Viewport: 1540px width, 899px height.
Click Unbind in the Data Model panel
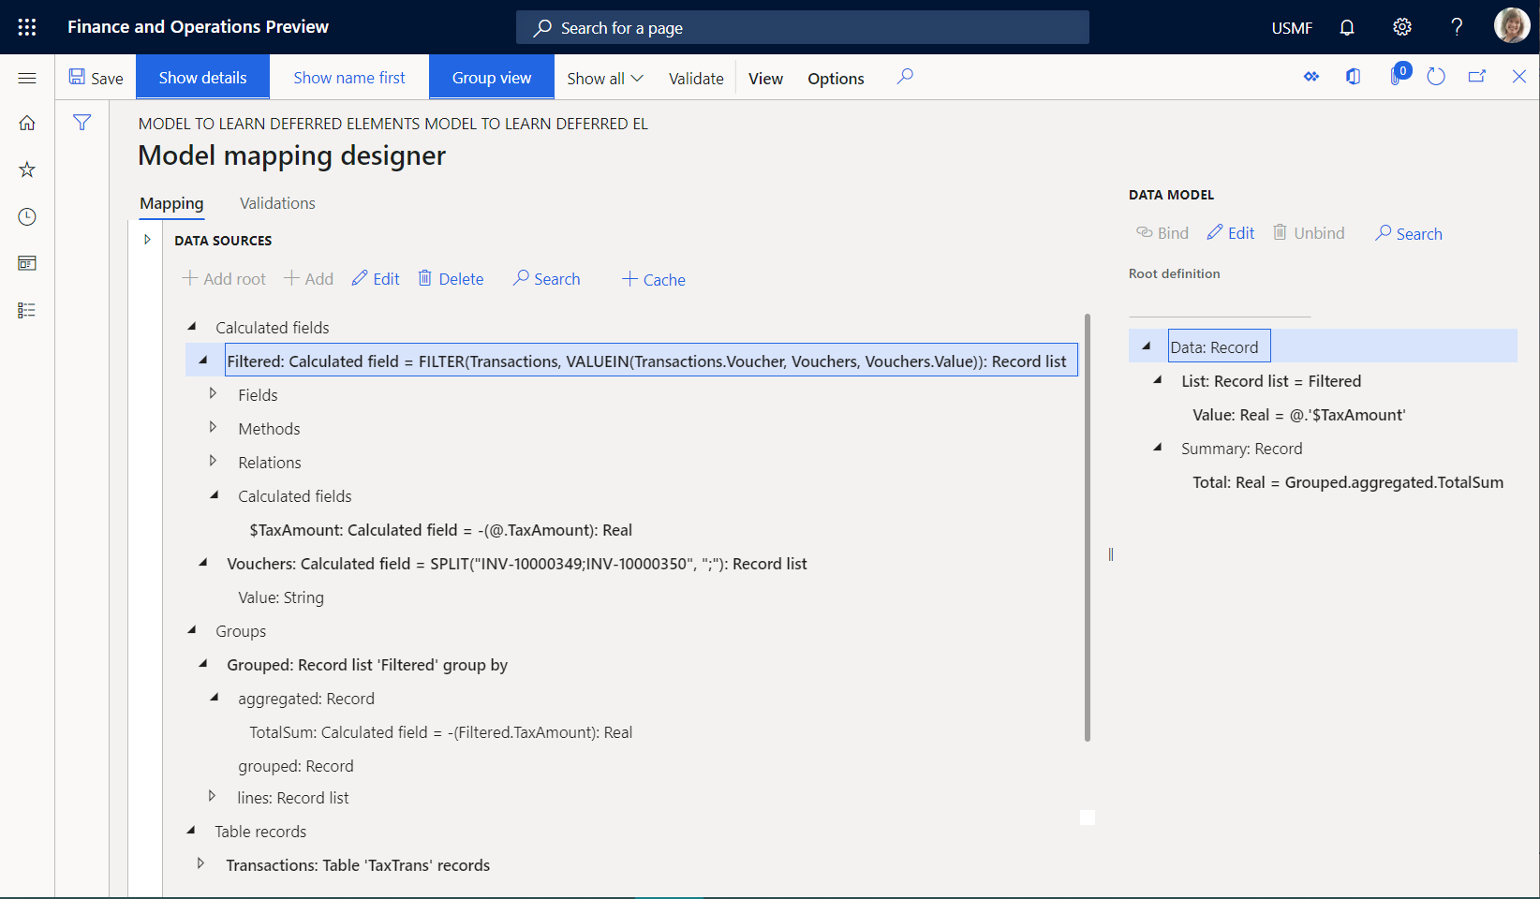pos(1309,232)
